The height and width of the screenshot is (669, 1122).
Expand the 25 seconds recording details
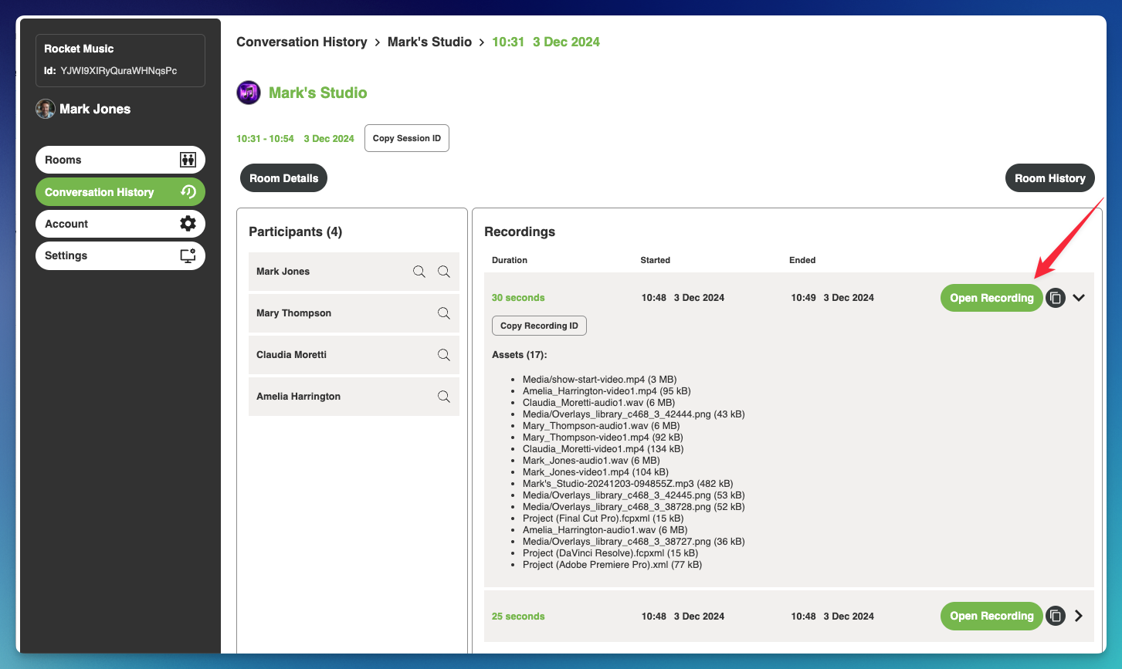point(1079,616)
